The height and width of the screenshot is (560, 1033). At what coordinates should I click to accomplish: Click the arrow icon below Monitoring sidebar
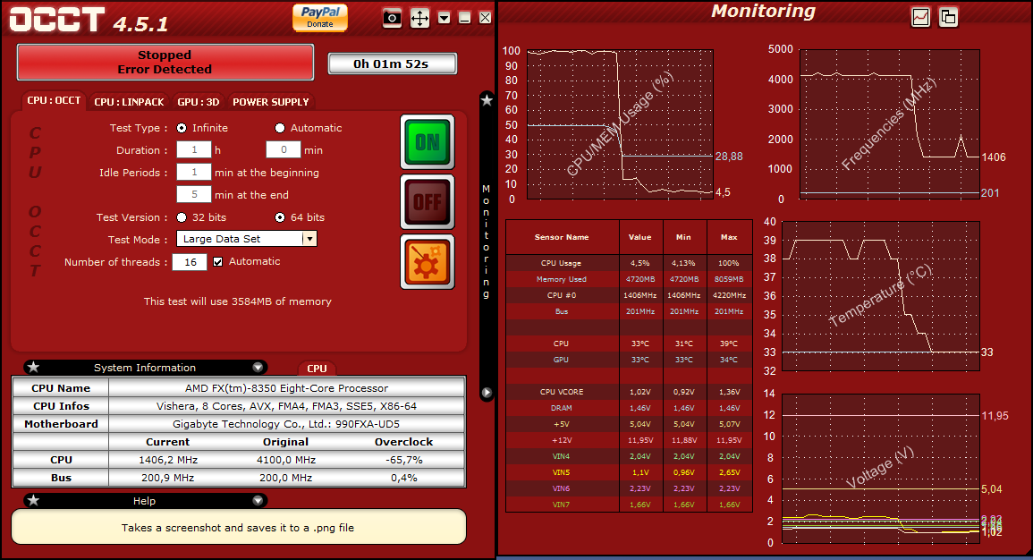[x=487, y=393]
